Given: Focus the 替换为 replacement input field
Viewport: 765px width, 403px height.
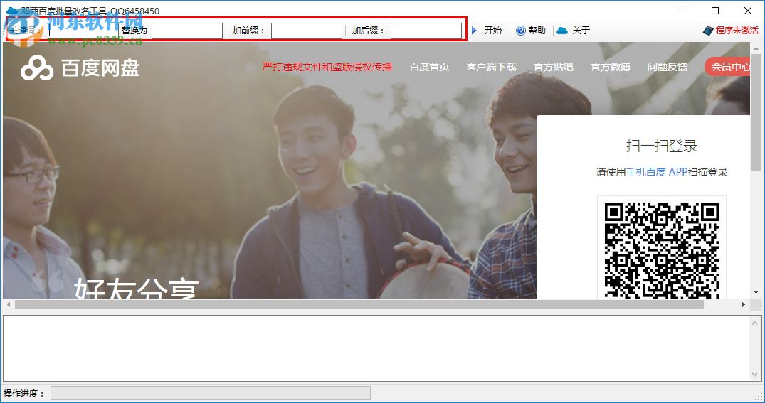Looking at the screenshot, I should point(187,31).
